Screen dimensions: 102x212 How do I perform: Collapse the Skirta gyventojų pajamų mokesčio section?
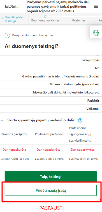pos(2,120)
